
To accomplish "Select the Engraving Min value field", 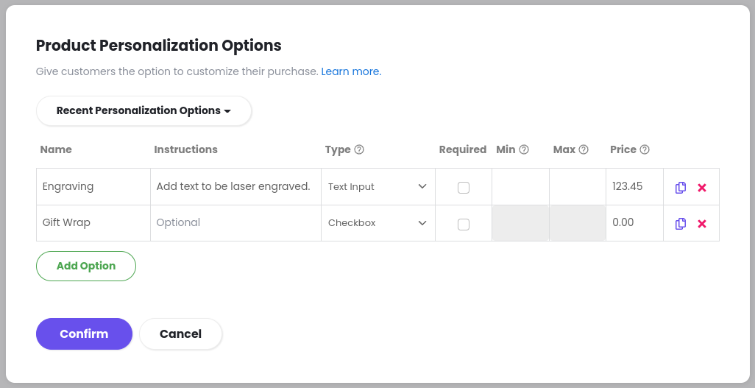I will click(520, 186).
